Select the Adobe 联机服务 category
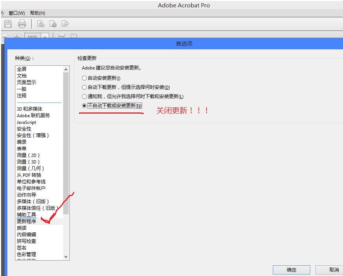This screenshot has width=343, height=276. point(33,115)
